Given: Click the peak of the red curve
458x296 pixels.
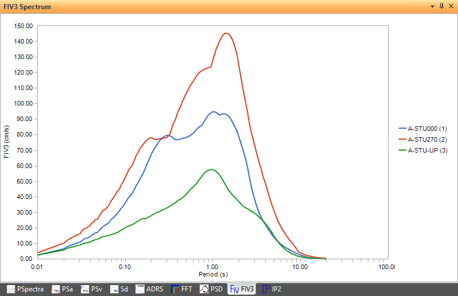Looking at the screenshot, I should point(226,33).
